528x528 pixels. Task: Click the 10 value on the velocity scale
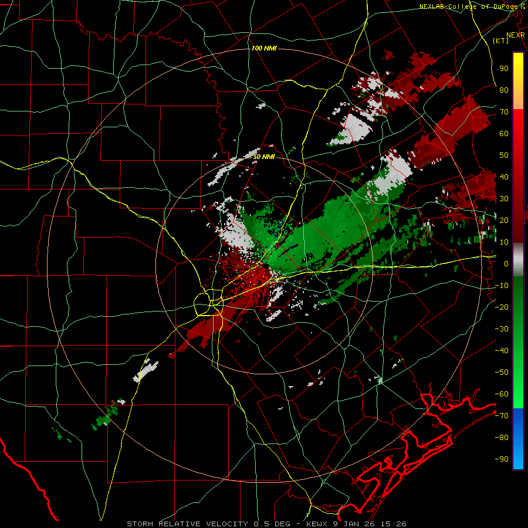504,242
